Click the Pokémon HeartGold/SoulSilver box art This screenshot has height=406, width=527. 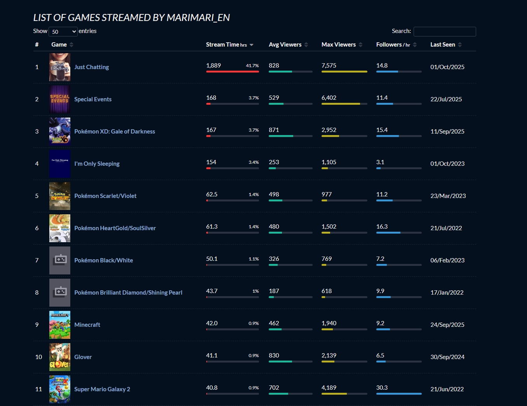[60, 228]
